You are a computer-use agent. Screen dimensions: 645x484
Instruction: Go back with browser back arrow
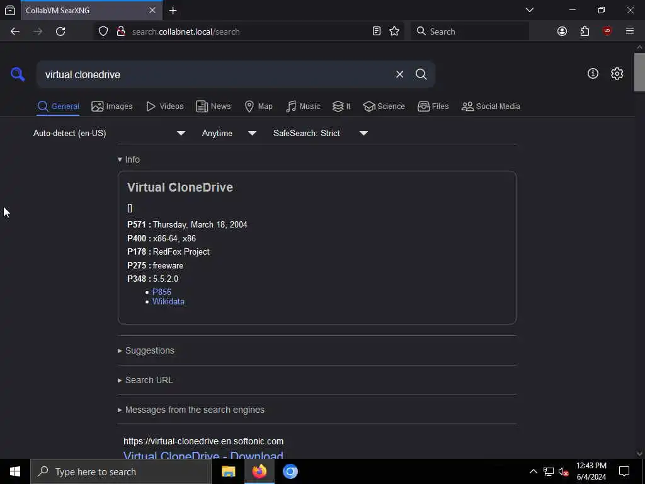coord(15,32)
